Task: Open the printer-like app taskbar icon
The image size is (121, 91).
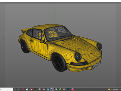Action: (x=40, y=89)
